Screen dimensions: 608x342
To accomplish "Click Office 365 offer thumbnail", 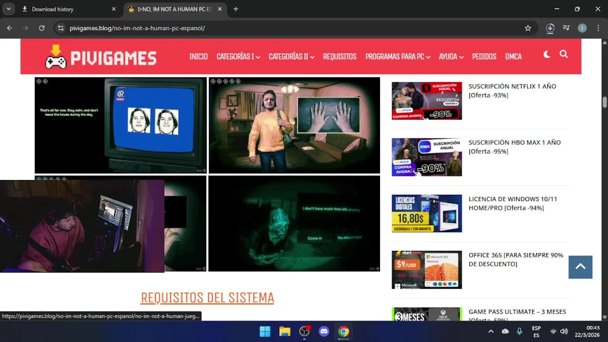I will point(427,270).
